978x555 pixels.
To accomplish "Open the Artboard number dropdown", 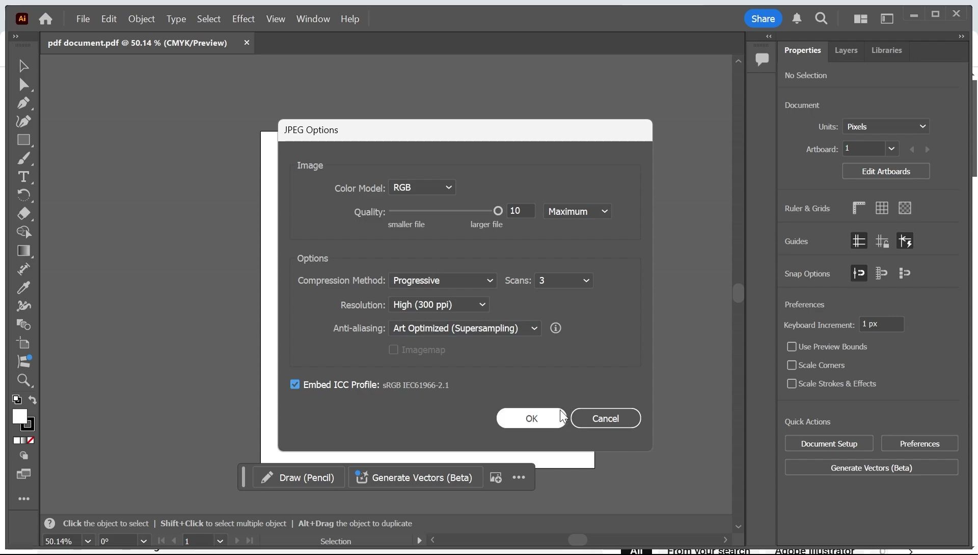I will coord(891,149).
